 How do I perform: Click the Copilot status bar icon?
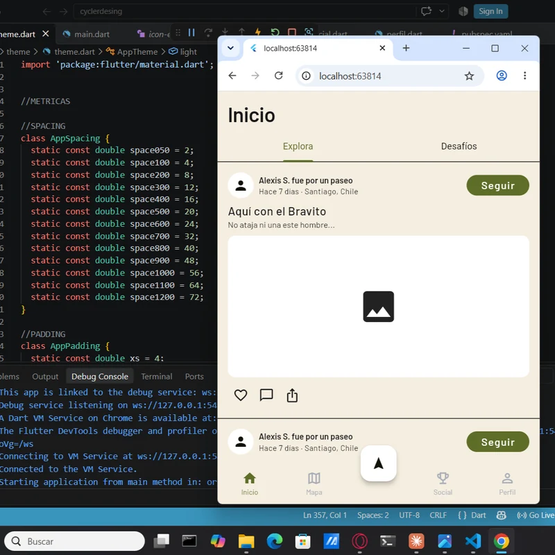[501, 515]
